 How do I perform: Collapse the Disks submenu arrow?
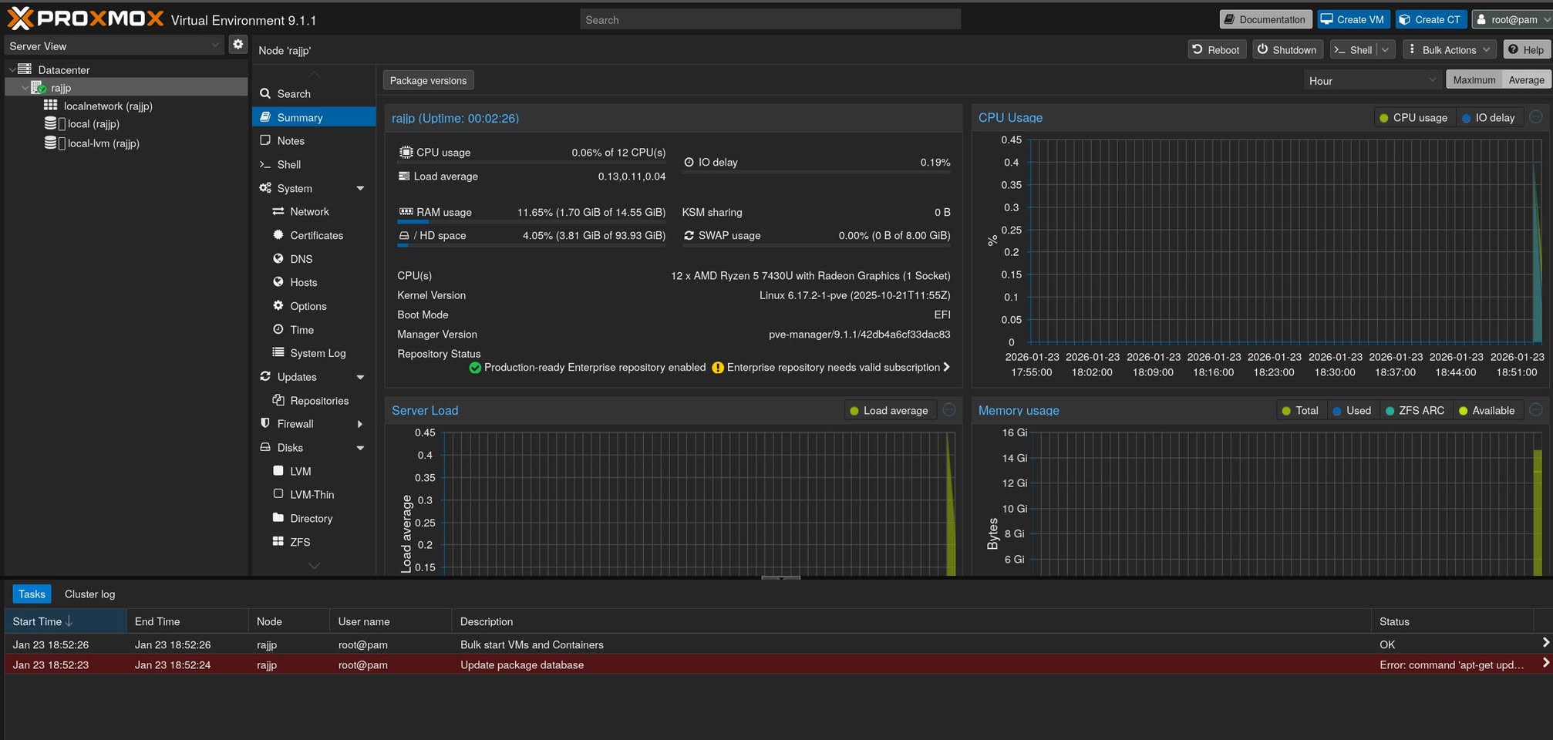click(360, 449)
